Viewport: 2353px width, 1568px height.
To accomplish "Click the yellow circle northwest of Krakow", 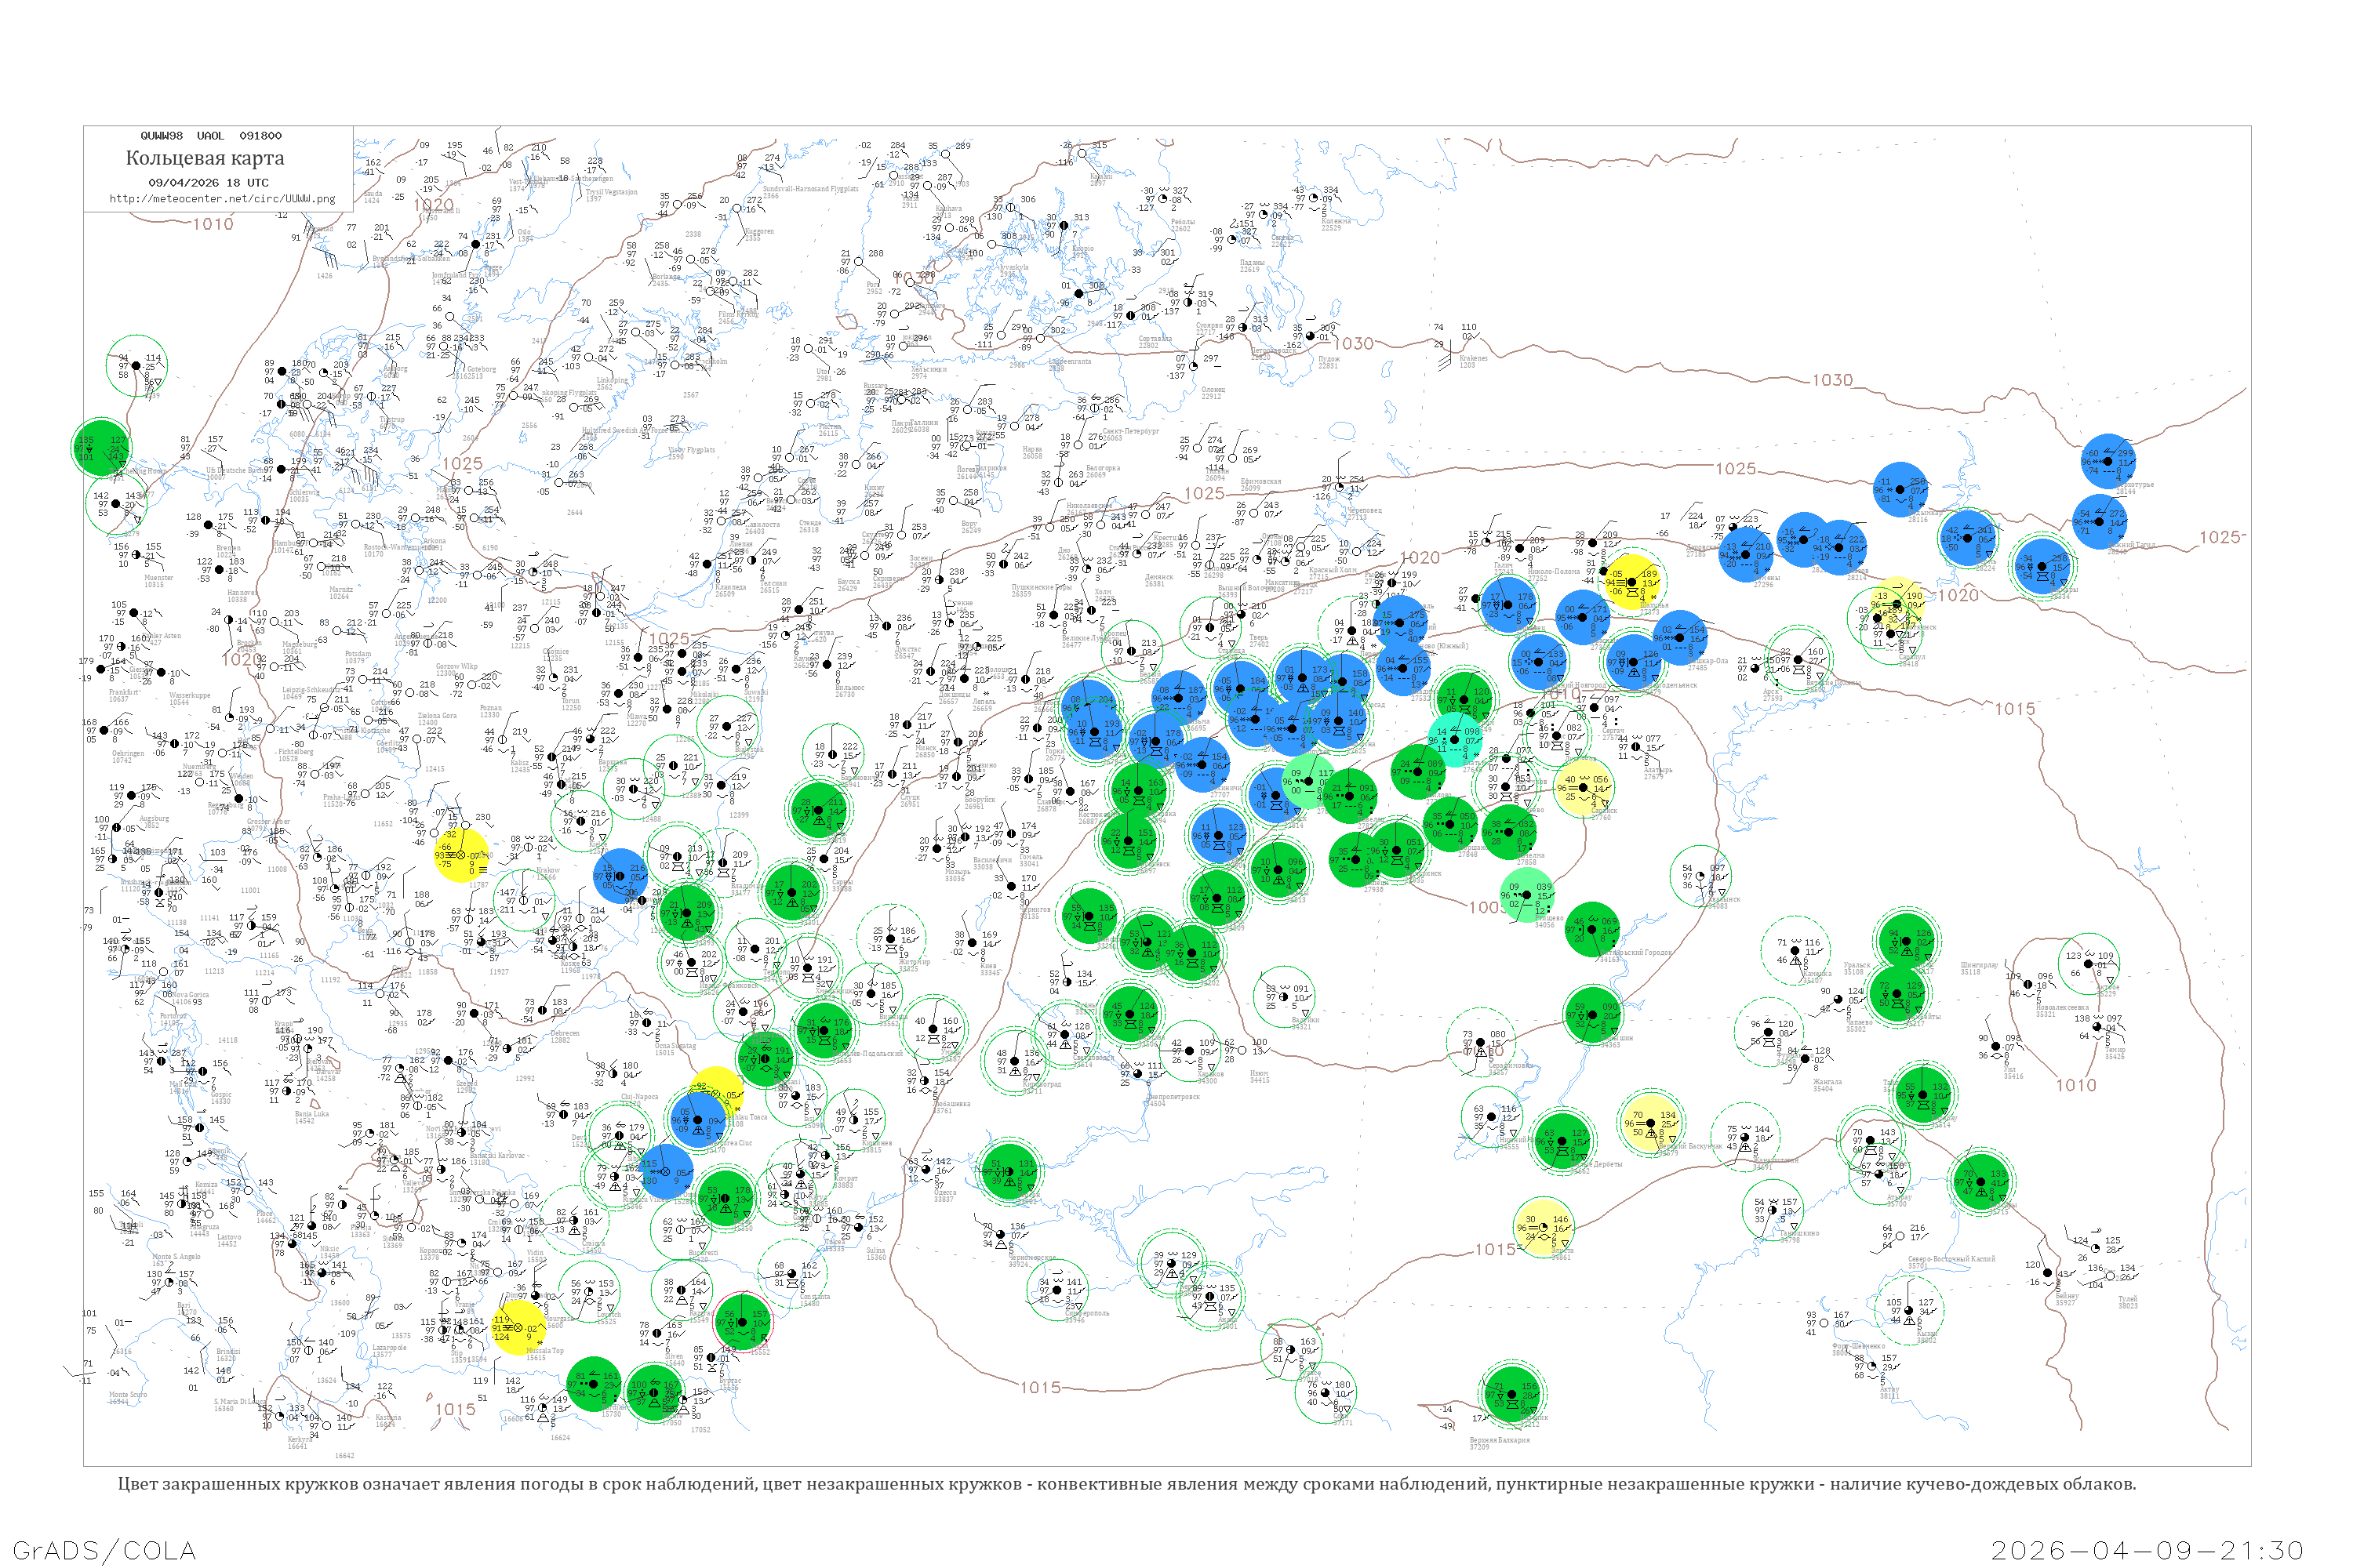I will tap(461, 856).
